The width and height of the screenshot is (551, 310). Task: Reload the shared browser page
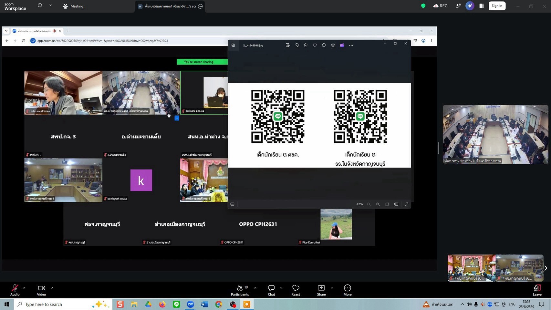[23, 41]
